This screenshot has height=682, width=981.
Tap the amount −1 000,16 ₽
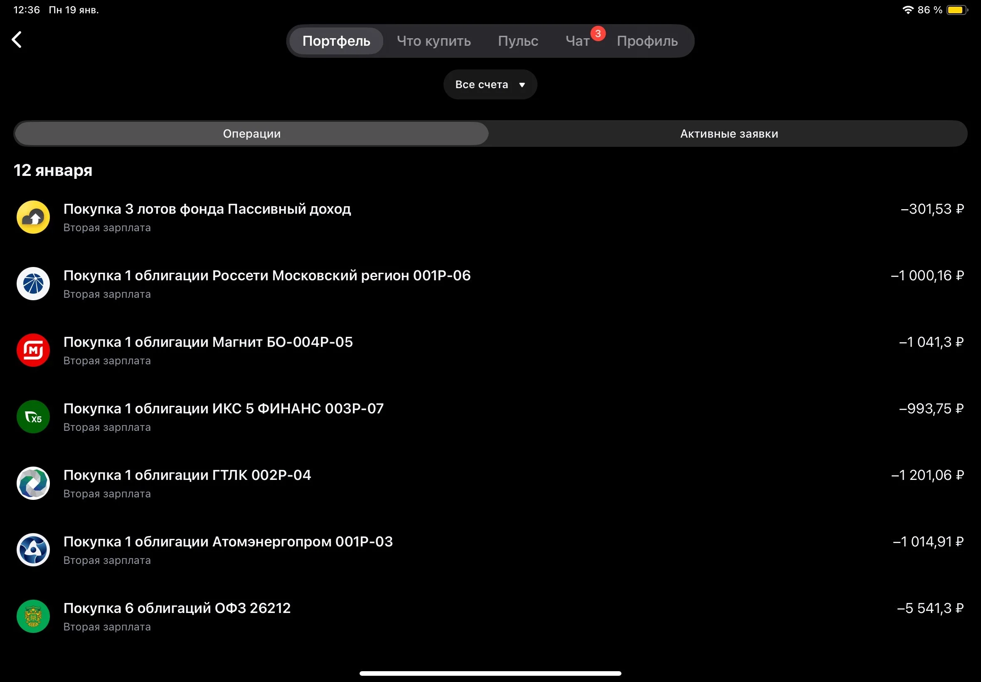pyautogui.click(x=927, y=276)
